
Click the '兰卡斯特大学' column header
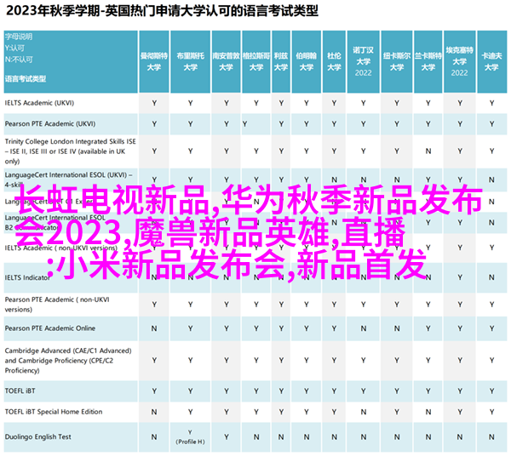pos(428,61)
